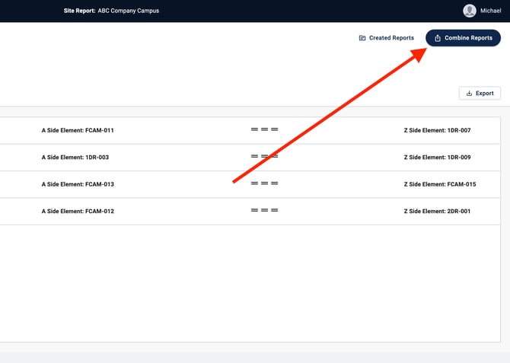Select A Side Element FCAM-011
This screenshot has width=510, height=363.
coord(78,130)
